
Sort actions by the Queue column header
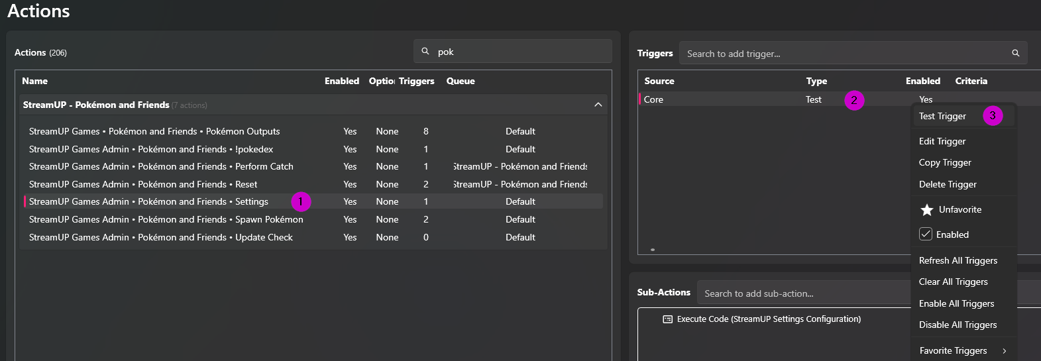pos(461,81)
